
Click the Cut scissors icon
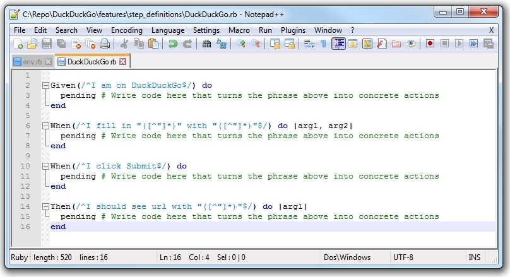pyautogui.click(x=124, y=44)
